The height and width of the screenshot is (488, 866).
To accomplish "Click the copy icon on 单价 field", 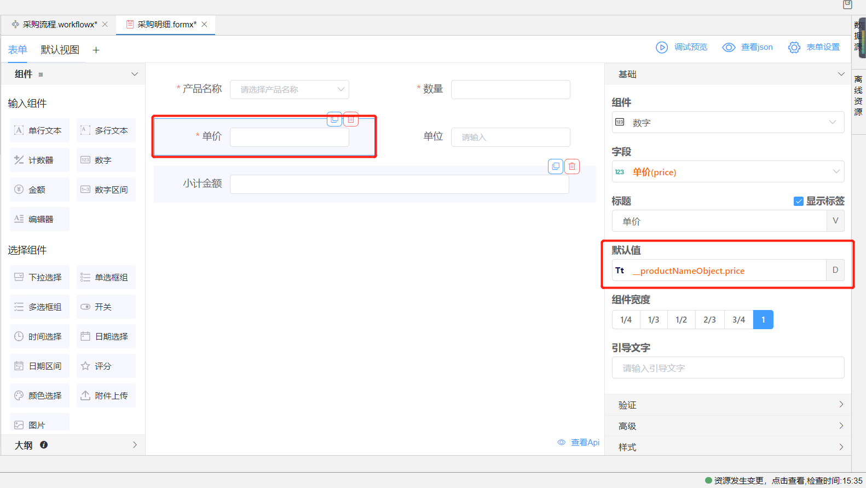I will [334, 119].
